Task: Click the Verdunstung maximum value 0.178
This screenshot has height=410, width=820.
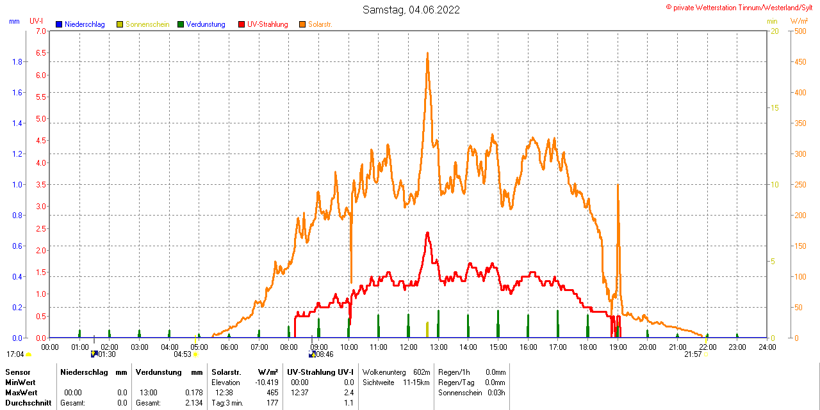Action: tap(194, 393)
